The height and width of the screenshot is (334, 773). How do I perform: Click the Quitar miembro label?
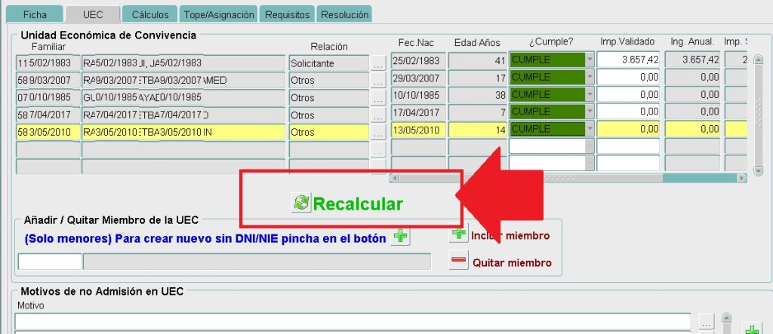[512, 263]
